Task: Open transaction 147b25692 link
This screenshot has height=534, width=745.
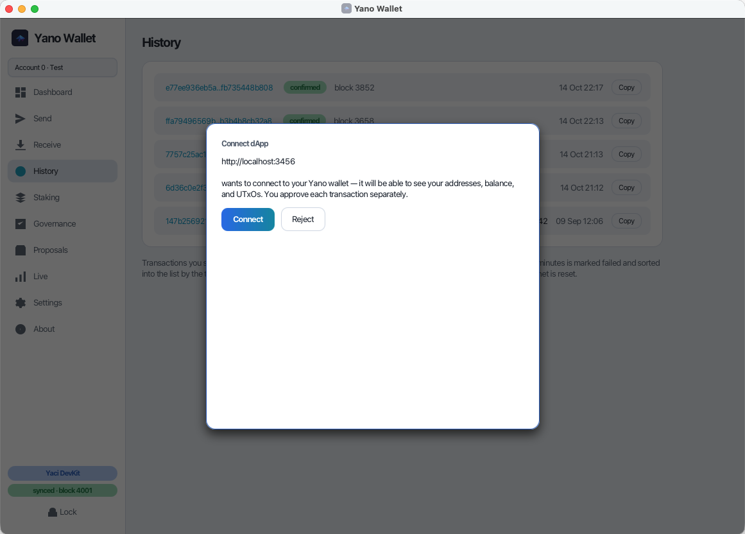Action: 186,221
